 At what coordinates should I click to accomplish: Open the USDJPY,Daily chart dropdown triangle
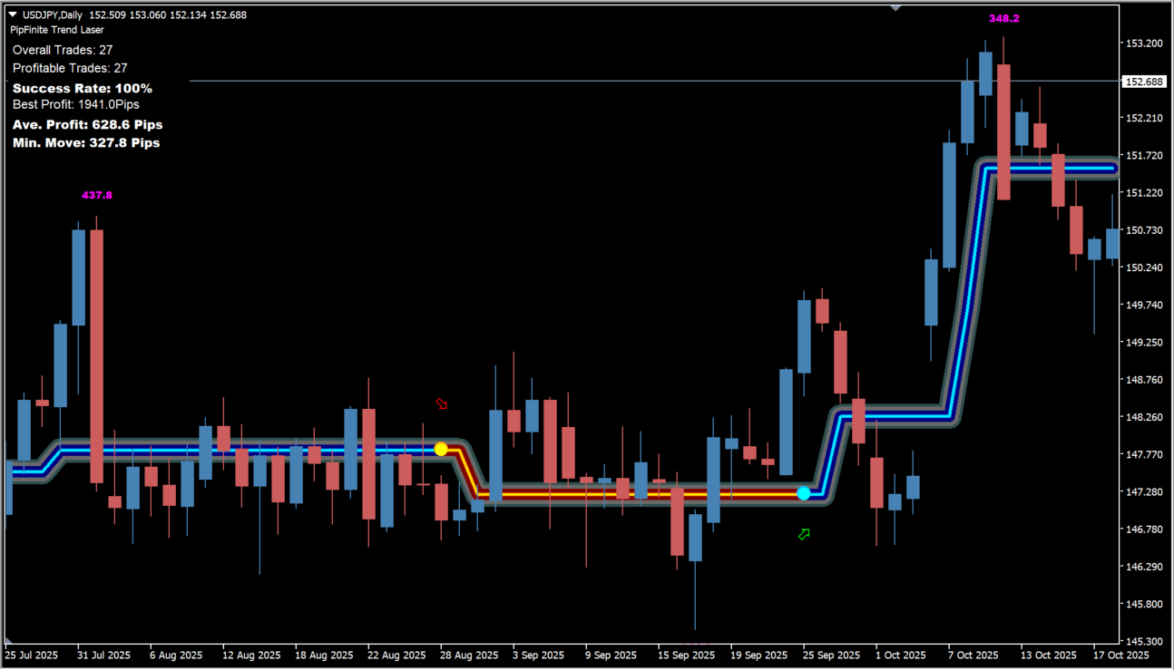13,15
